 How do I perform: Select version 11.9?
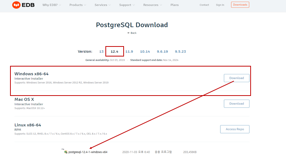tap(129, 52)
